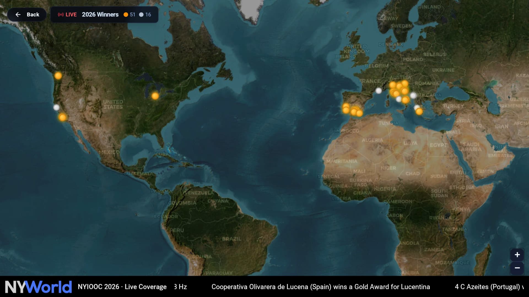
Task: Select gold marker in southern Greece
Action: pyautogui.click(x=419, y=111)
